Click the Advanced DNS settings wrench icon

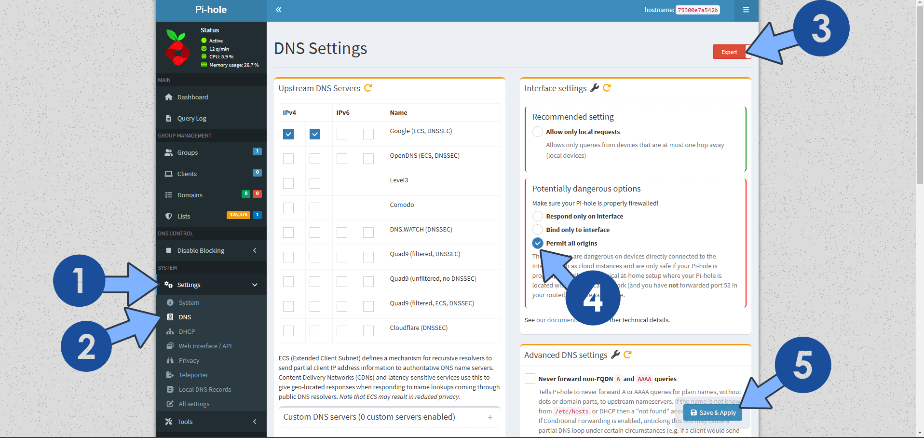pyautogui.click(x=615, y=355)
